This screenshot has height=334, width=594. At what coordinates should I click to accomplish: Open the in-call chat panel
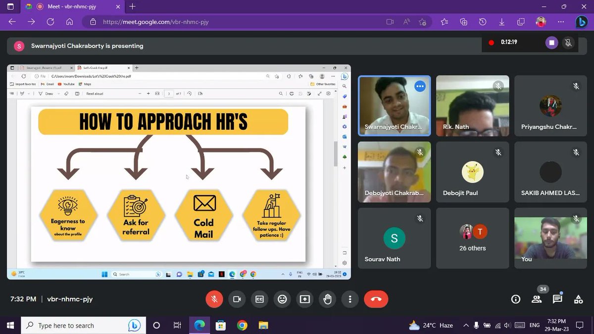click(x=557, y=299)
